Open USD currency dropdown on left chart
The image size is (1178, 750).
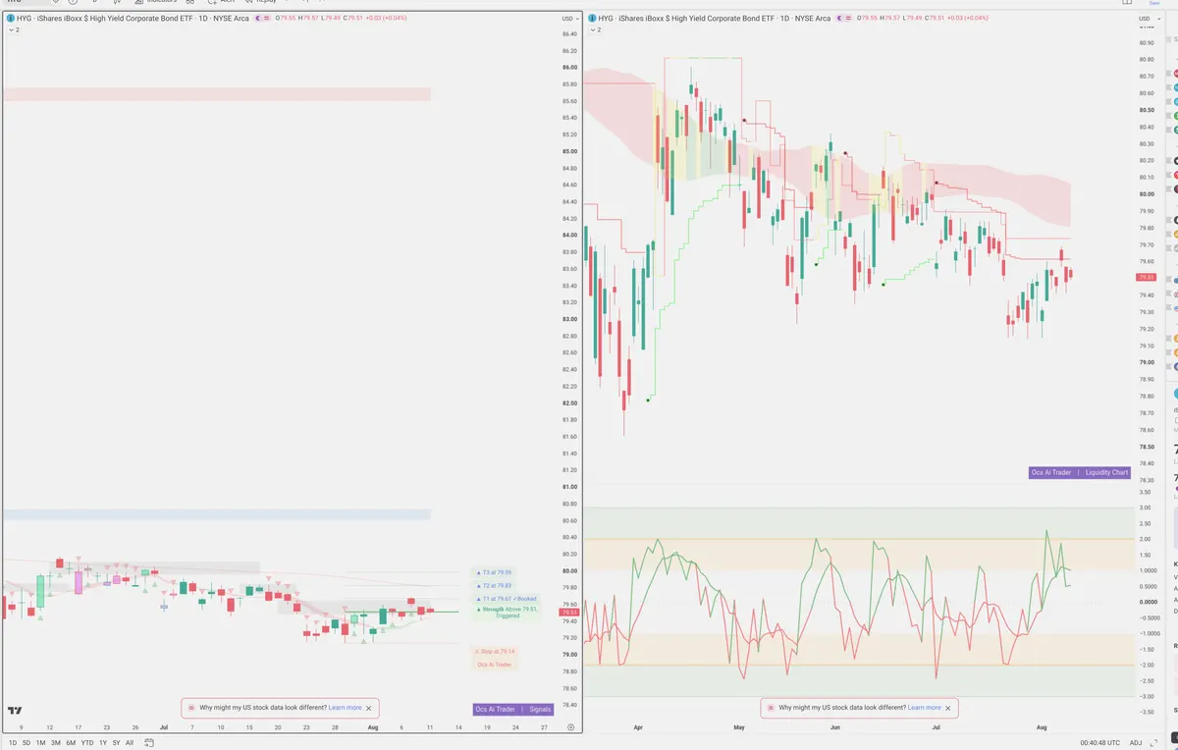[569, 19]
